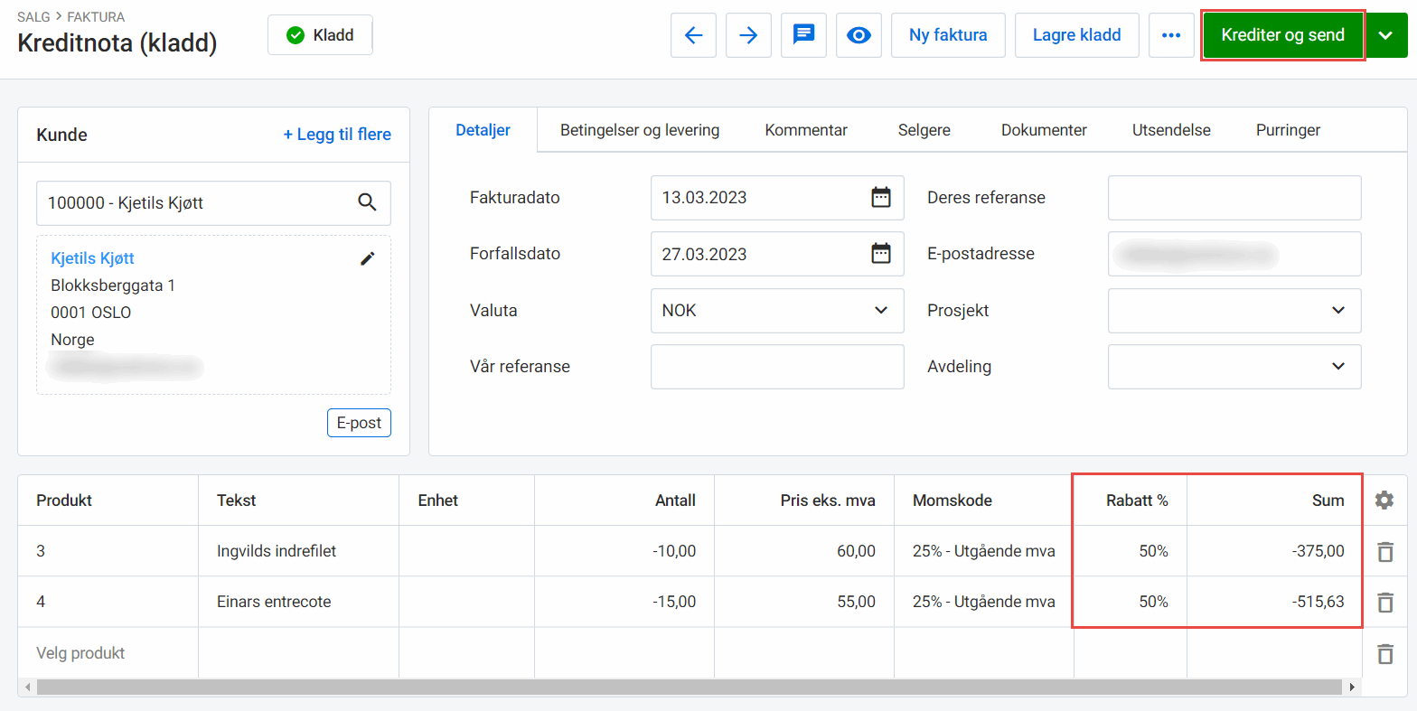Open the Purringer tab

pyautogui.click(x=1288, y=130)
